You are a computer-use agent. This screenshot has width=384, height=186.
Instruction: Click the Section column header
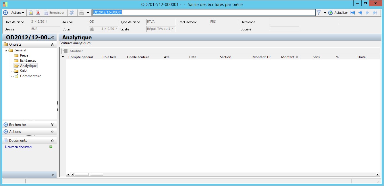click(x=225, y=57)
